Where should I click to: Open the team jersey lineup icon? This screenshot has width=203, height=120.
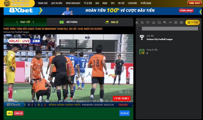148,22
